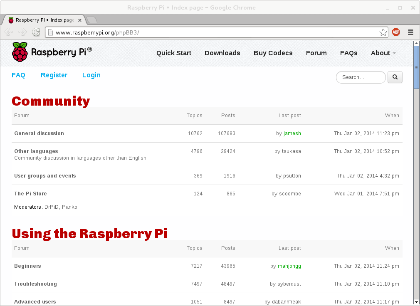
Task: Expand the About dropdown menu
Action: coord(383,53)
